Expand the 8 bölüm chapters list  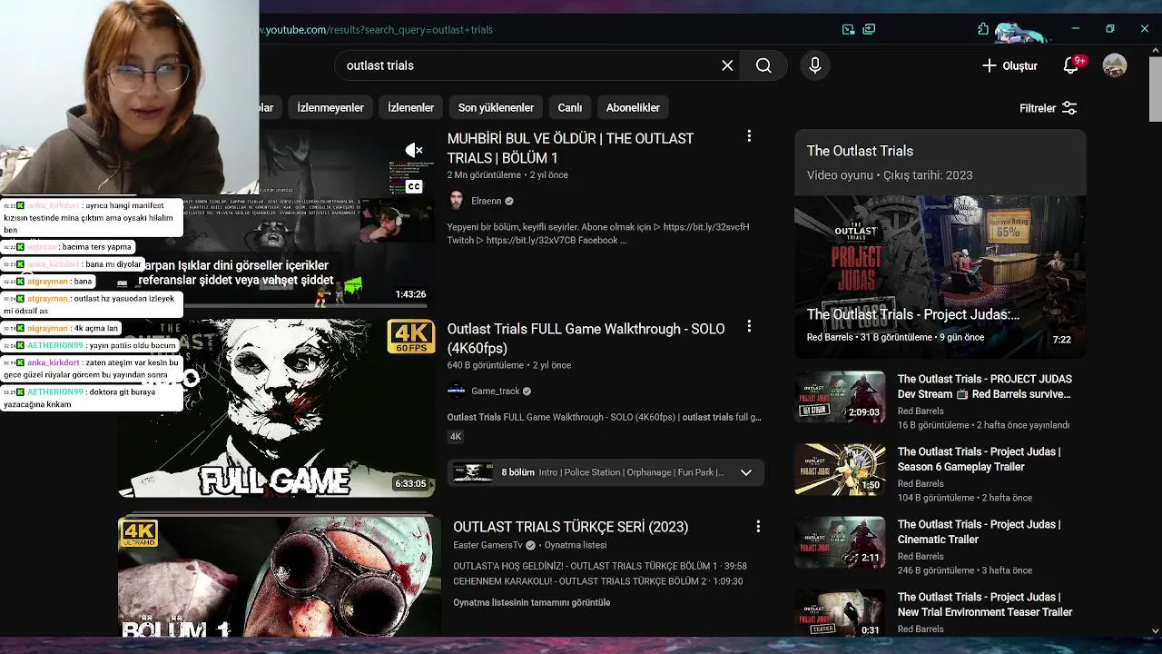point(746,472)
